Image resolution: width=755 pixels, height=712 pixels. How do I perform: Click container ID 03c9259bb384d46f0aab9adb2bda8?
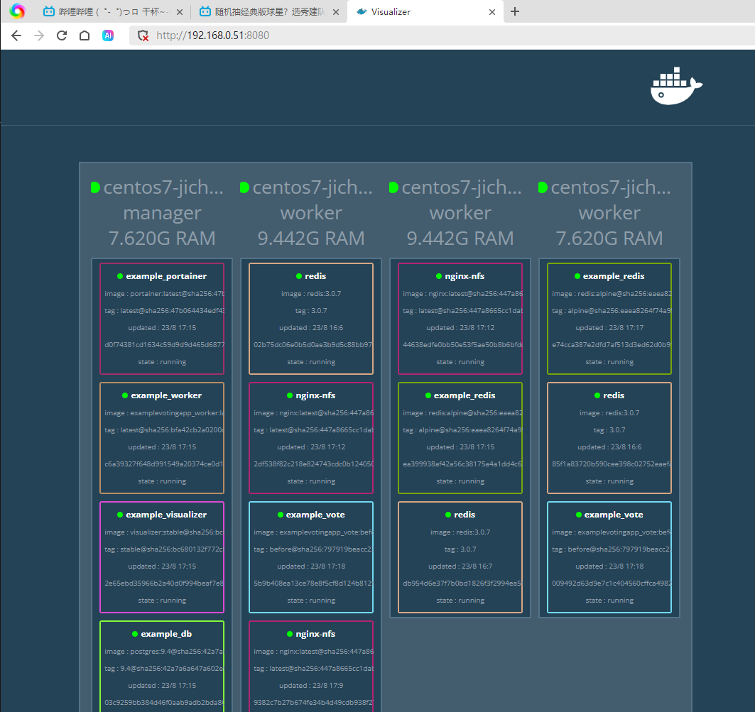(164, 703)
